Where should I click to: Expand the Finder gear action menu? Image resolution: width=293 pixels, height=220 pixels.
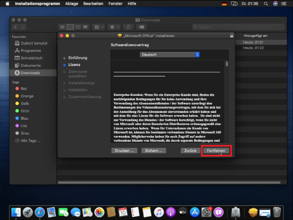(x=114, y=27)
